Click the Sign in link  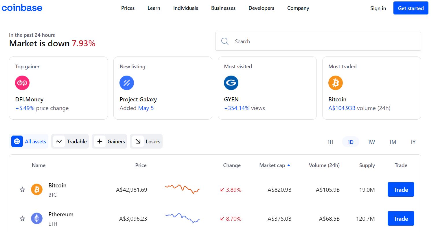click(378, 8)
